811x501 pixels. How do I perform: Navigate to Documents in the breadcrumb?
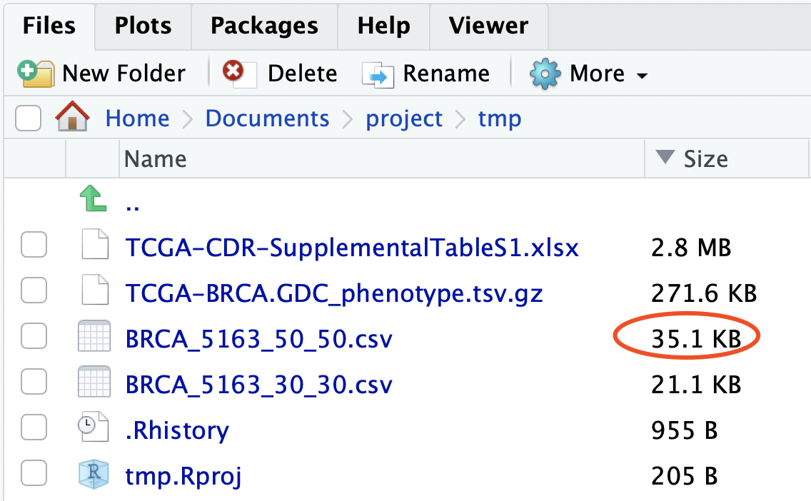click(267, 118)
